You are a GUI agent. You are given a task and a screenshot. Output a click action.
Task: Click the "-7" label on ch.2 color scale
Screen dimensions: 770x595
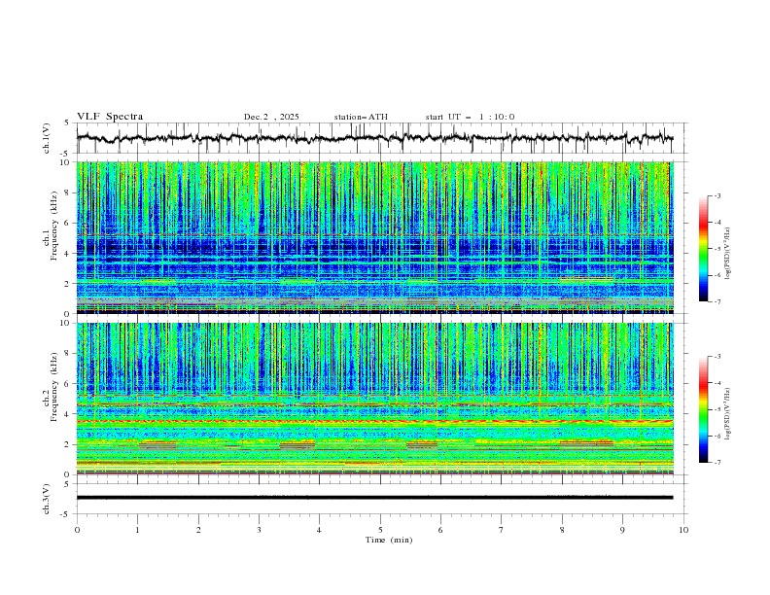[717, 463]
